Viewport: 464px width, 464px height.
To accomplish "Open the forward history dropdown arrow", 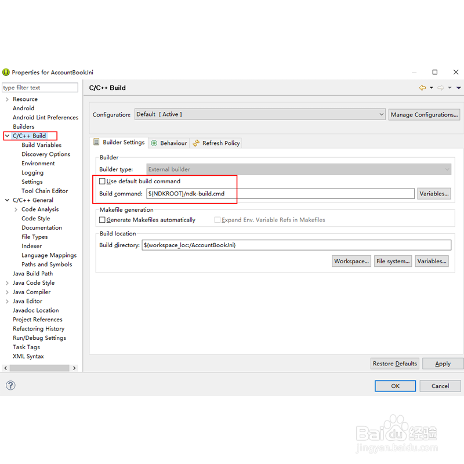I will 449,88.
